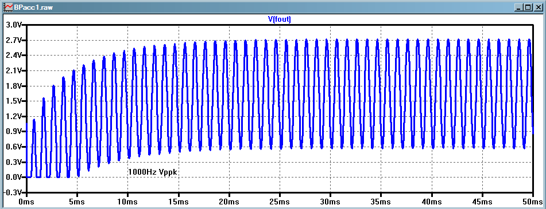Close the BPacc1.raw plot window
This screenshot has width=546, height=209.
tap(538, 7)
